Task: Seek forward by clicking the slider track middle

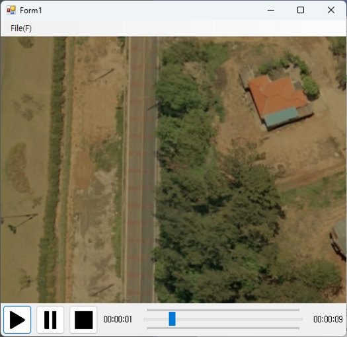Action: (x=223, y=319)
